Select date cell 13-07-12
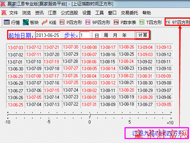The width and height of the screenshot is (190, 143). pyautogui.click(x=34, y=47)
